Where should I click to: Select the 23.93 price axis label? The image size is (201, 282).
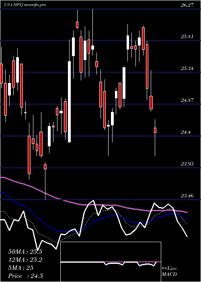(x=187, y=164)
